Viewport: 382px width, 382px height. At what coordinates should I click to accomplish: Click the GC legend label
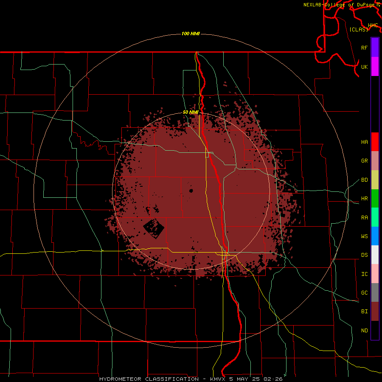coord(364,293)
